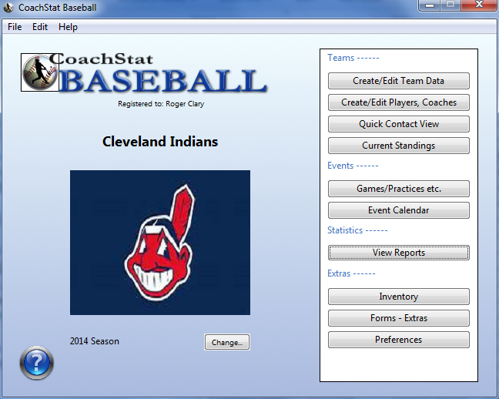Open the Help menu

68,27
